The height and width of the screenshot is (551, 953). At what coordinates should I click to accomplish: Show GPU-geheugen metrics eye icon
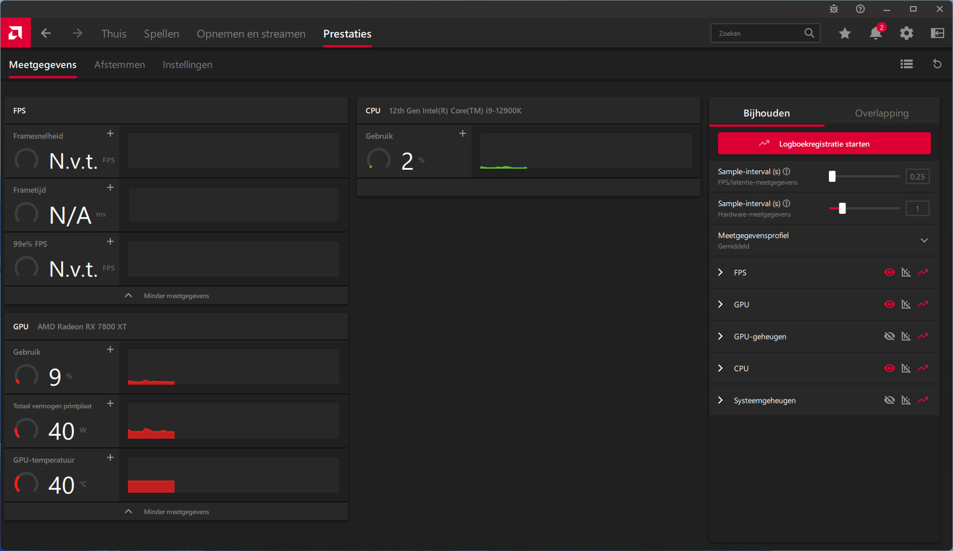point(890,336)
